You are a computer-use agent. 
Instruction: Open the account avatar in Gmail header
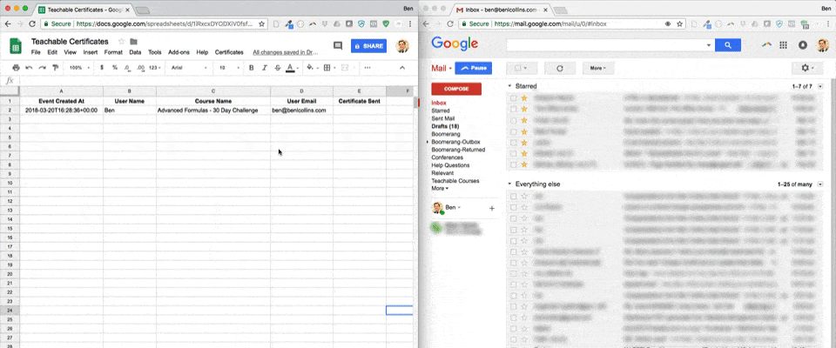click(x=823, y=45)
